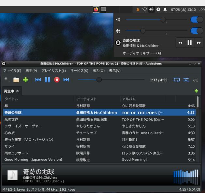Screen dimensions: 205x193
Task: Select the track ラヴ・イズ・オーヴァー
Action: click(x=99, y=126)
